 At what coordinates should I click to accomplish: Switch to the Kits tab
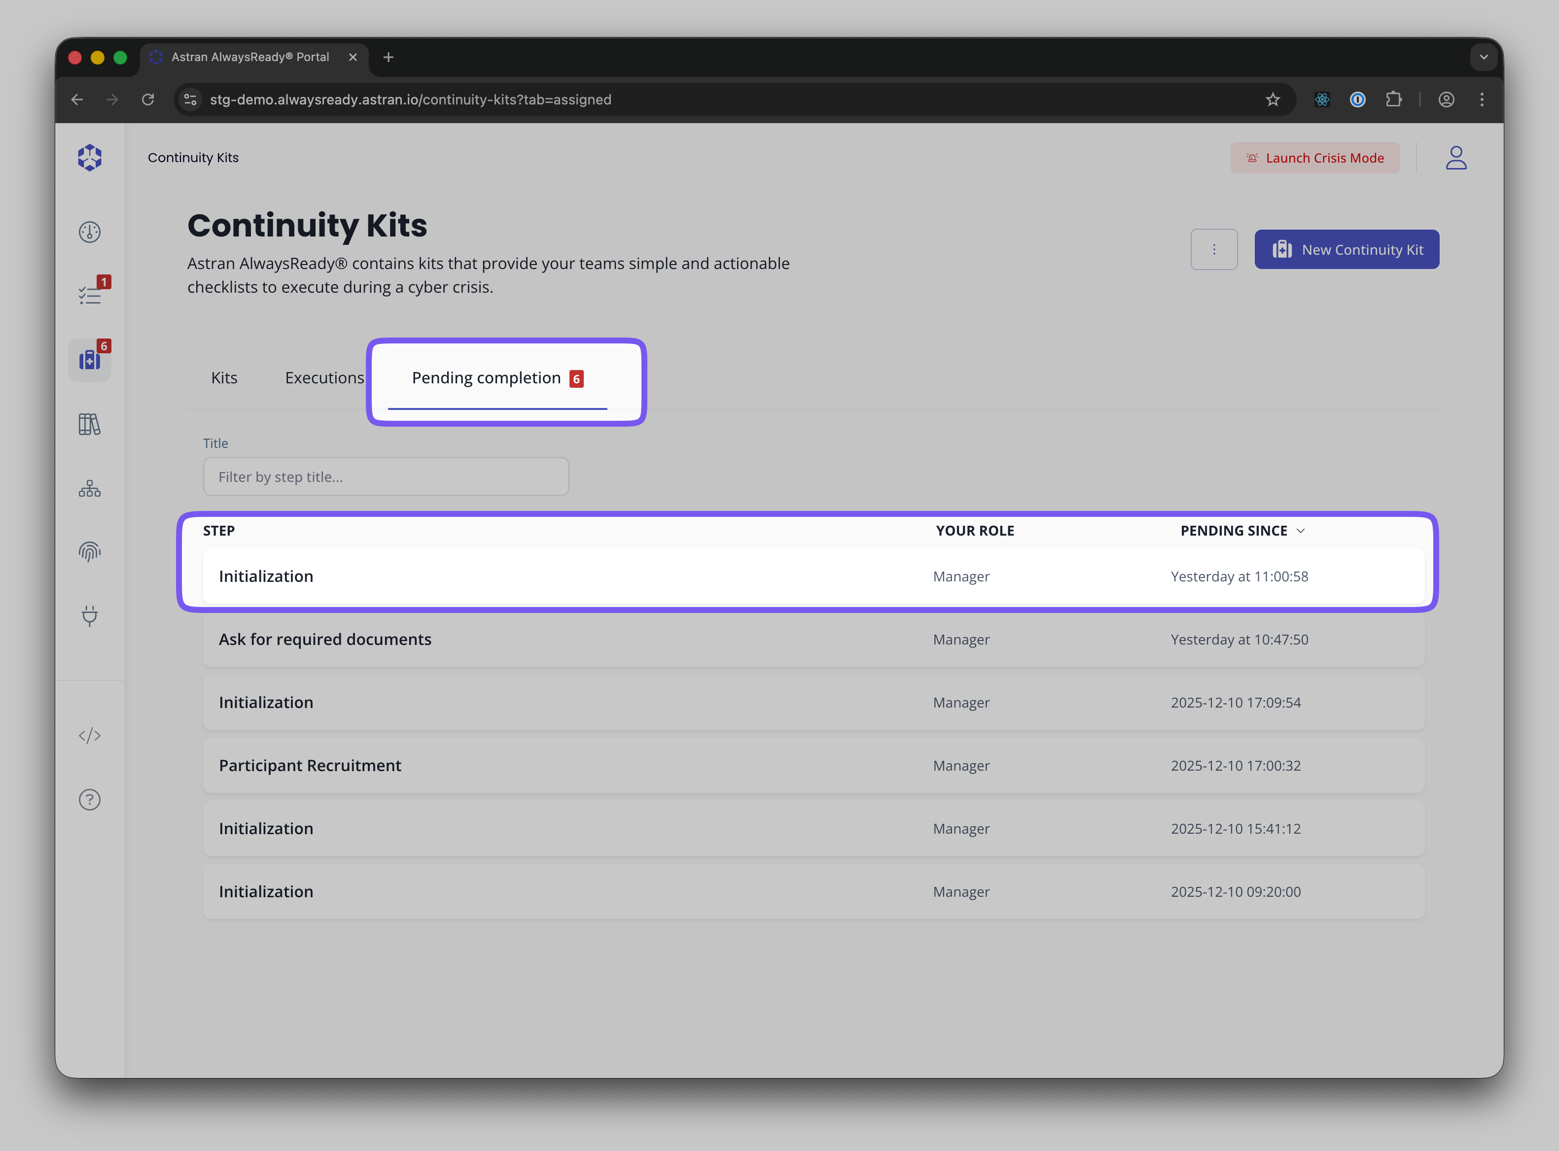pos(224,377)
